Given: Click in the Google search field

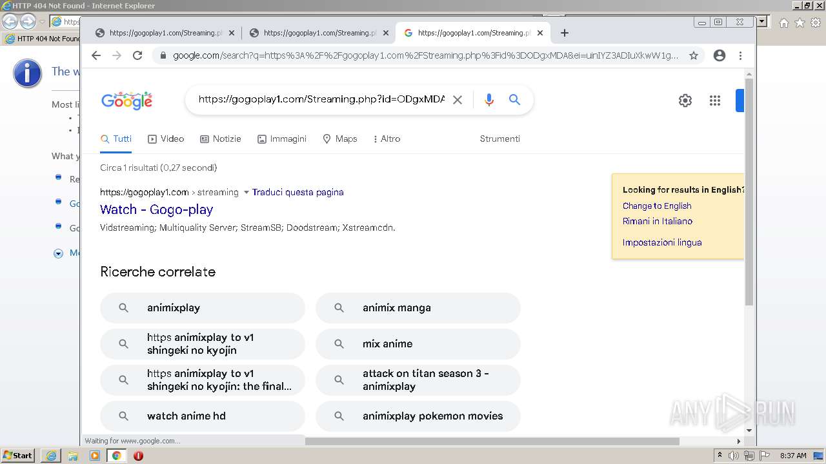Looking at the screenshot, I should 321,99.
